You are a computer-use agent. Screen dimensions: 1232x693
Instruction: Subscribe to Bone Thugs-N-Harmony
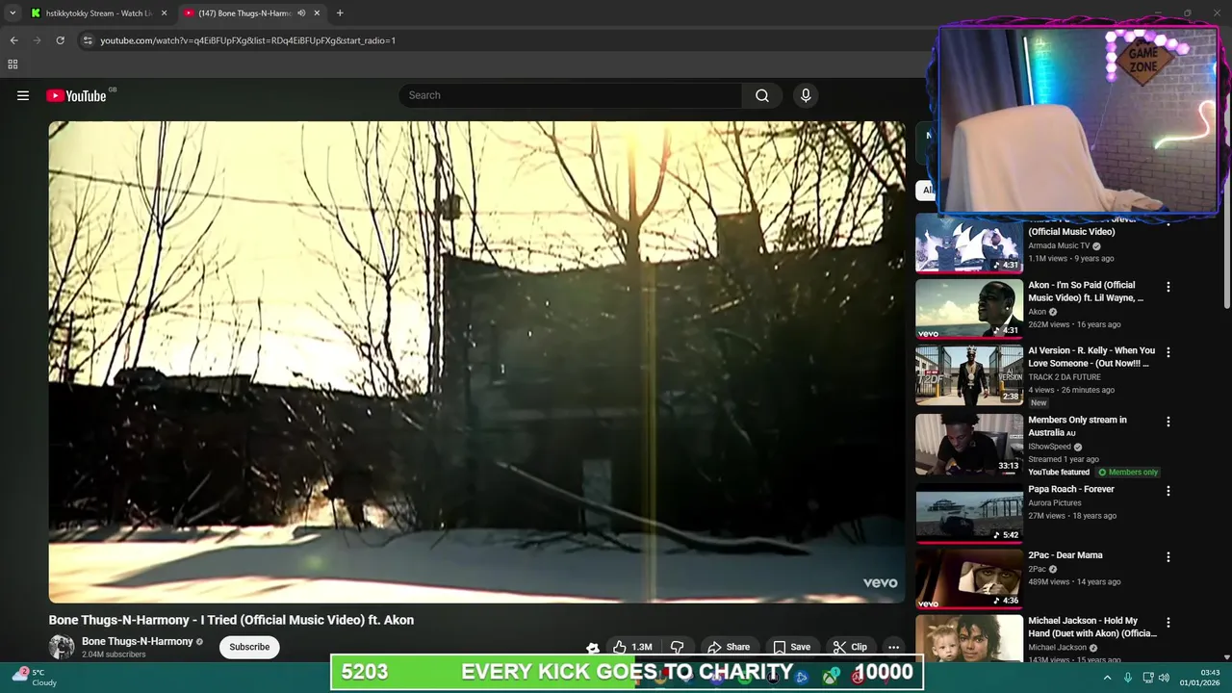[x=249, y=647]
